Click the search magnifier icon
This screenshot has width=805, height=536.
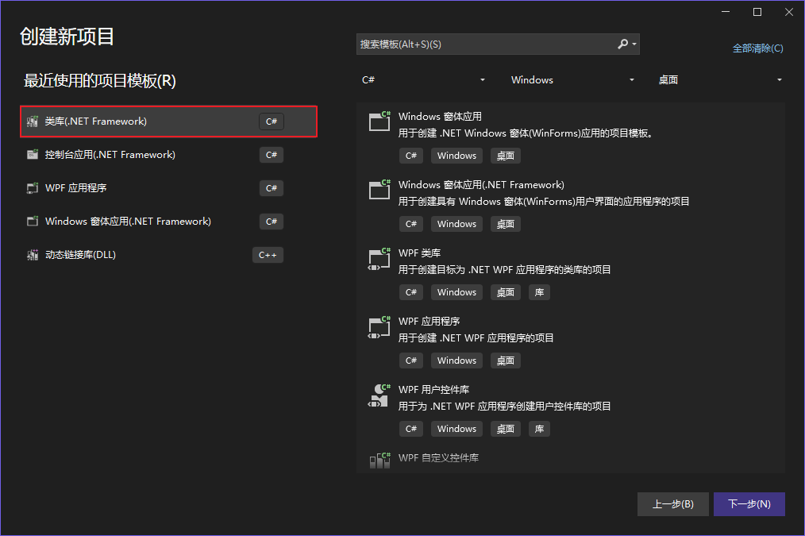click(624, 44)
